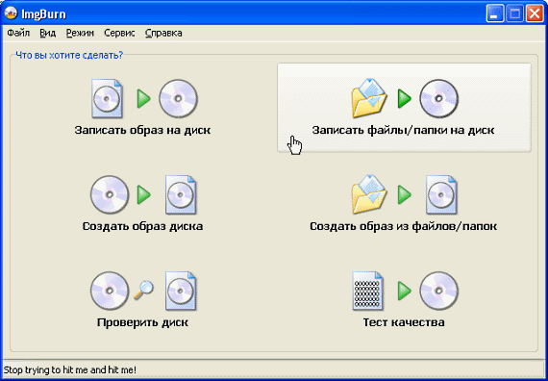Choose Записать образ на диск label
The height and width of the screenshot is (381, 548).
point(142,130)
